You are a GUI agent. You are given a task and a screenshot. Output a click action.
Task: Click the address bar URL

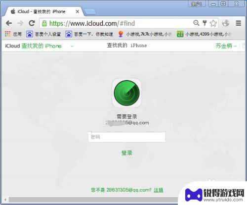click(92, 23)
